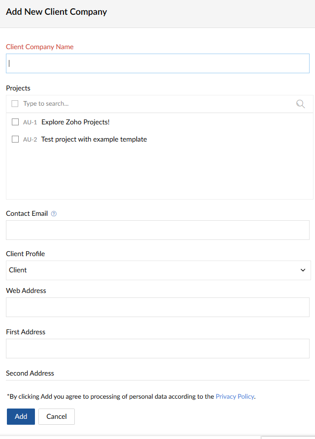Click the First Address field
This screenshot has height=439, width=315.
157,349
